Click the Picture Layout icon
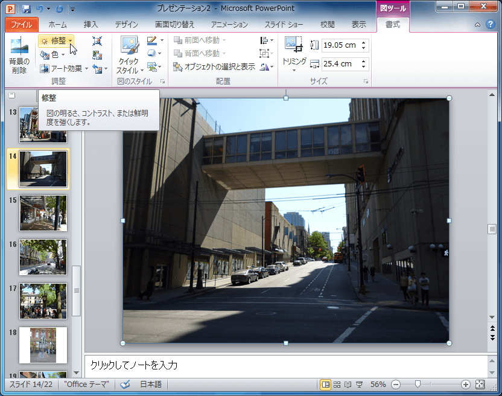 (x=152, y=67)
